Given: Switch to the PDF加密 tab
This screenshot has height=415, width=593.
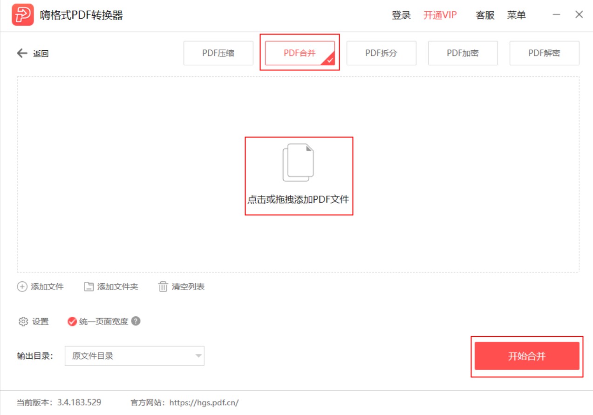Looking at the screenshot, I should pos(463,53).
